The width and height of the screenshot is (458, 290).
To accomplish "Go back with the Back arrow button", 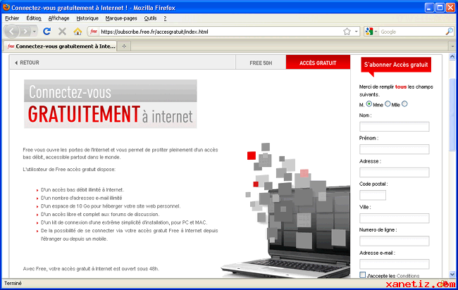I will tap(12, 31).
